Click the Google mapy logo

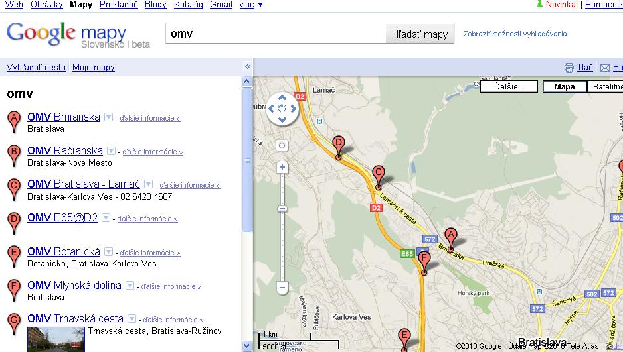(x=78, y=35)
